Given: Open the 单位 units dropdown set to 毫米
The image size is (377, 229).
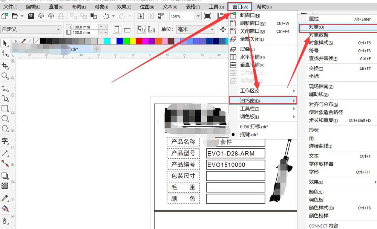Looking at the screenshot, I should tap(213, 30).
